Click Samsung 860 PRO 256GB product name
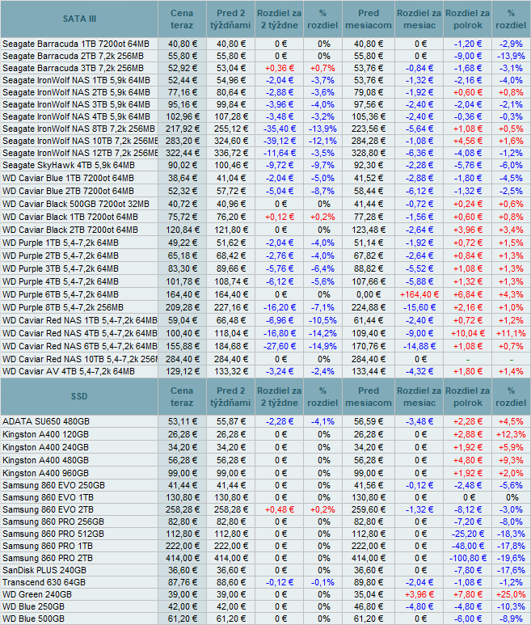This screenshot has width=531, height=625. (x=53, y=522)
